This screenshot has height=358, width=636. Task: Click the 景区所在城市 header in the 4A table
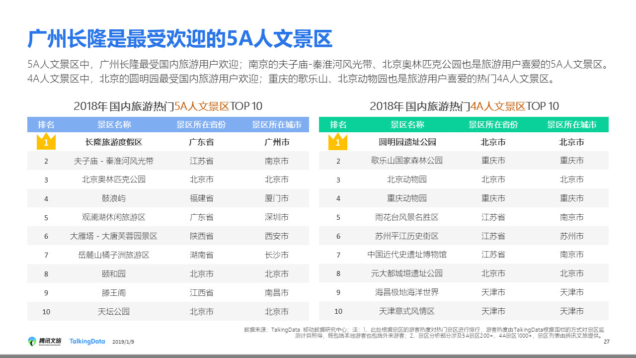click(571, 125)
